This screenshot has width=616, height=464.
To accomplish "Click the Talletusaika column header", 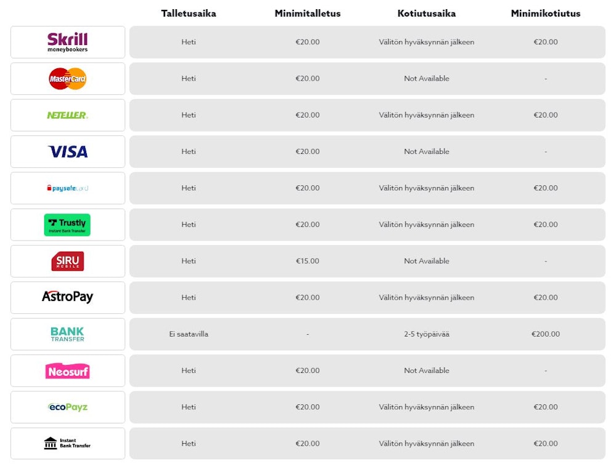I will [x=188, y=14].
